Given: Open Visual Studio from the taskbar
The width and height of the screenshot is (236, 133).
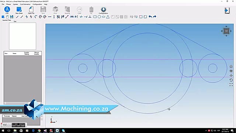Looking at the screenshot, I should click(x=45, y=130).
